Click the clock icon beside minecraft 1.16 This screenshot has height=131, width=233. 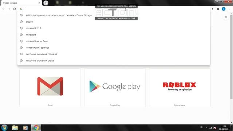[x=21, y=28]
